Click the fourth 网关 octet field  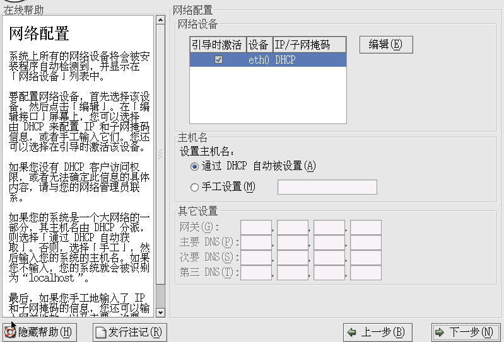pos(366,227)
